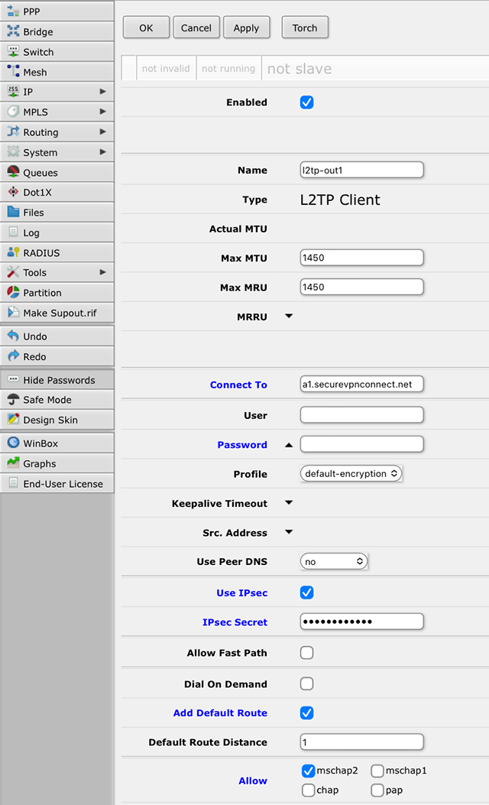Expand the MPLS submenu arrow
Viewport: 489px width, 805px height.
(x=102, y=112)
